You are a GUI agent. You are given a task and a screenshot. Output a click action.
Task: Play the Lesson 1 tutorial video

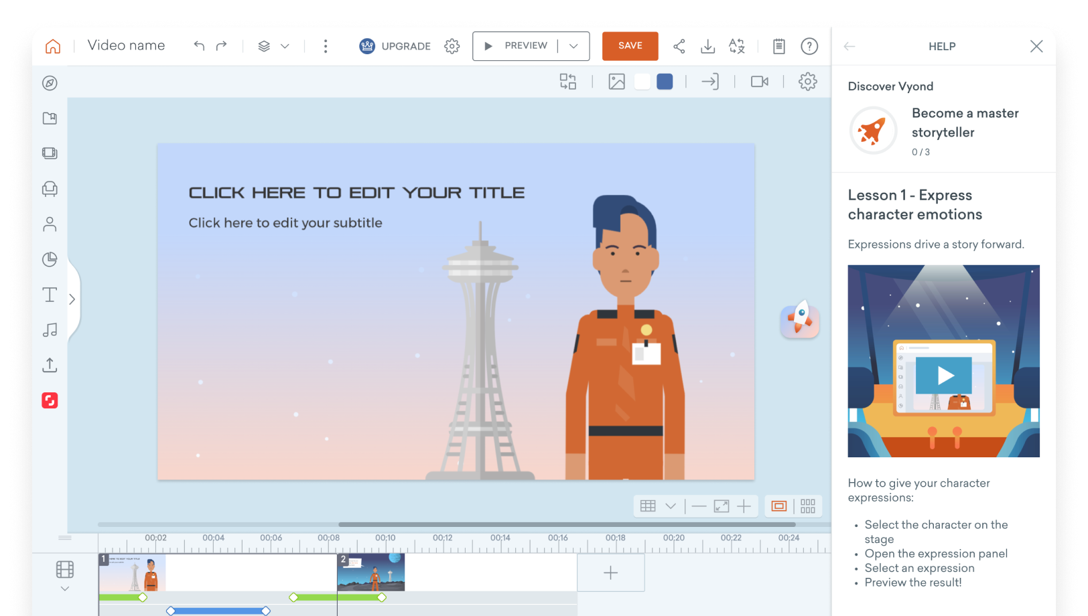click(x=944, y=376)
